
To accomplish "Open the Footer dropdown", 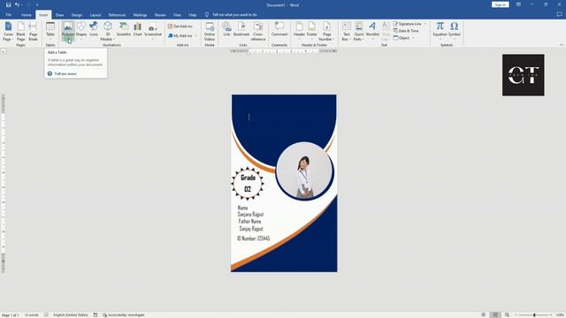I will coord(312,31).
